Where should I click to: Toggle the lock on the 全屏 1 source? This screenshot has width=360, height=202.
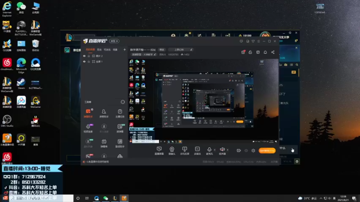pos(89,61)
